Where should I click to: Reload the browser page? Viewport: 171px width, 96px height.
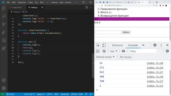pyautogui.click(x=102, y=5)
